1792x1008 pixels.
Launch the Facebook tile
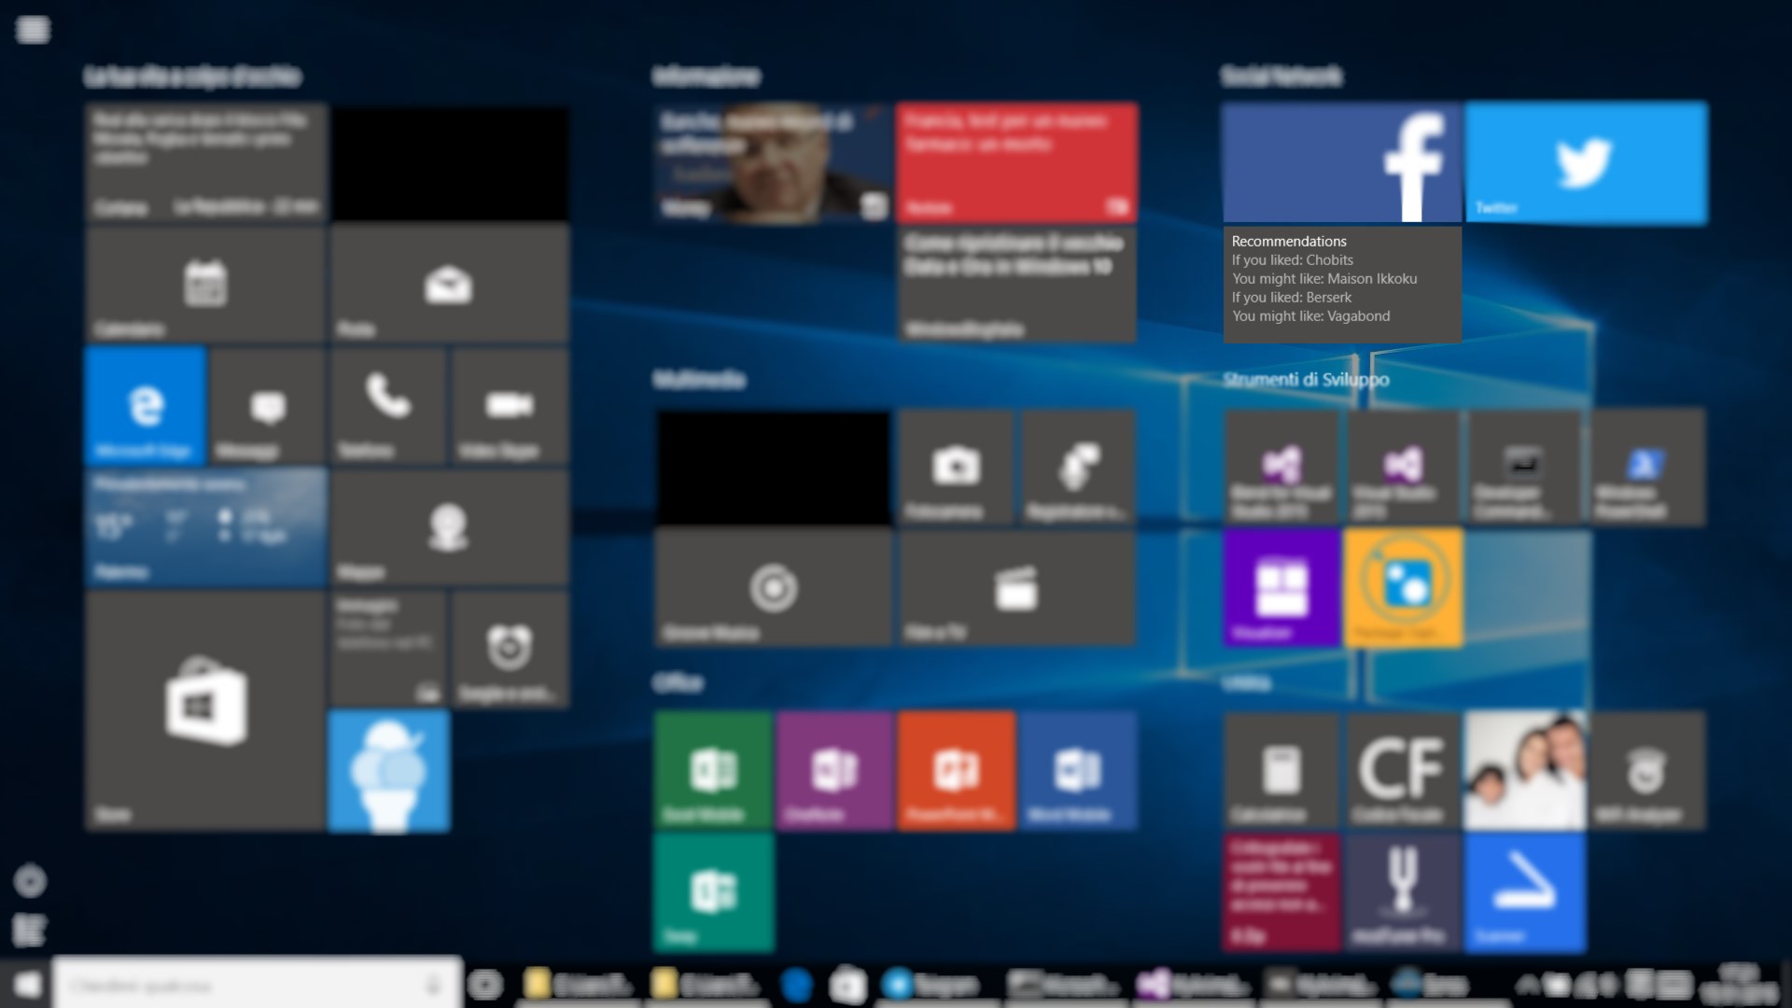[x=1342, y=163]
